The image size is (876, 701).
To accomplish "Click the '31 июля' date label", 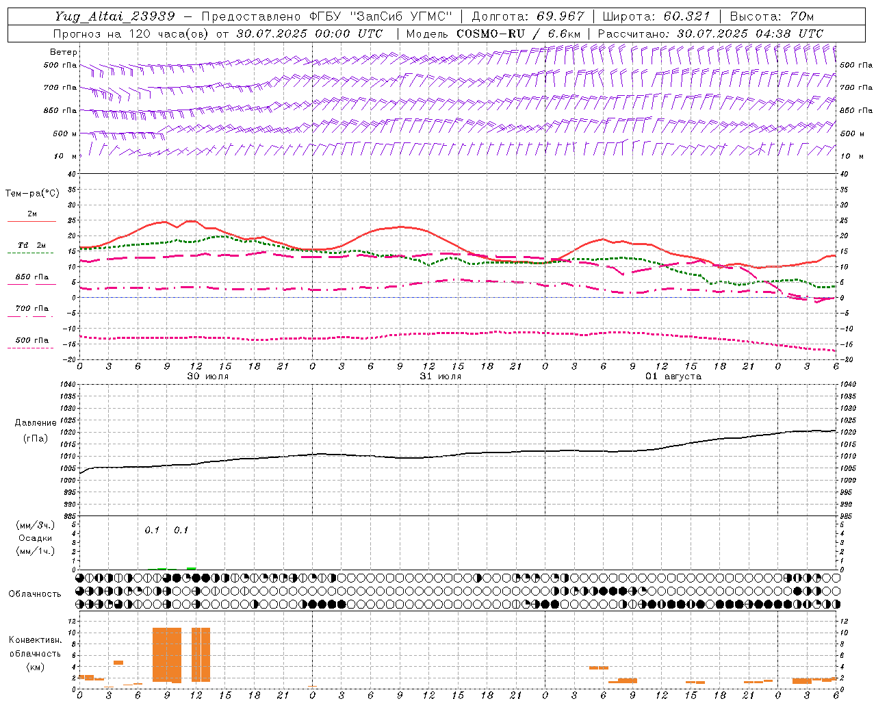I will (441, 377).
